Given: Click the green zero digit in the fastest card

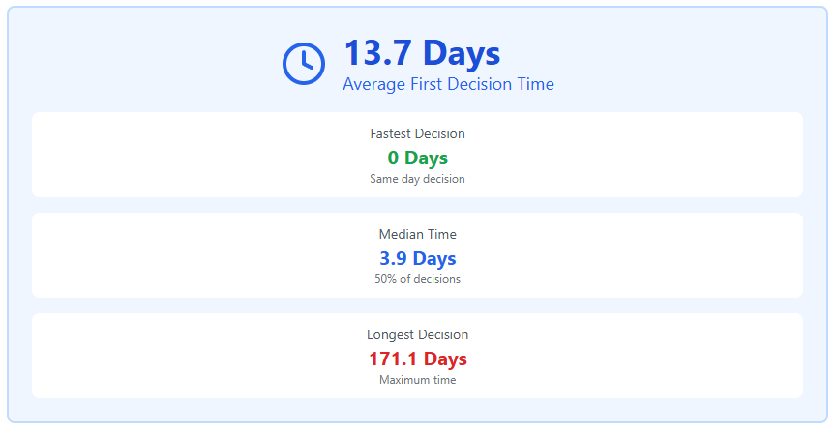Looking at the screenshot, I should click(393, 158).
